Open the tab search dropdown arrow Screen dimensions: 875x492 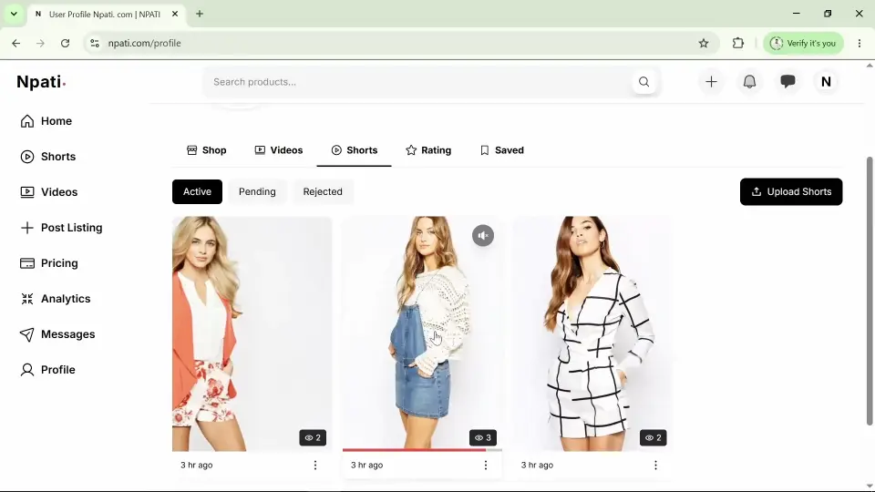pos(14,14)
